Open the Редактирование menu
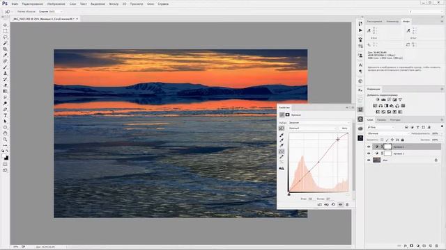Viewport: 446px width, 250px height. (x=33, y=4)
